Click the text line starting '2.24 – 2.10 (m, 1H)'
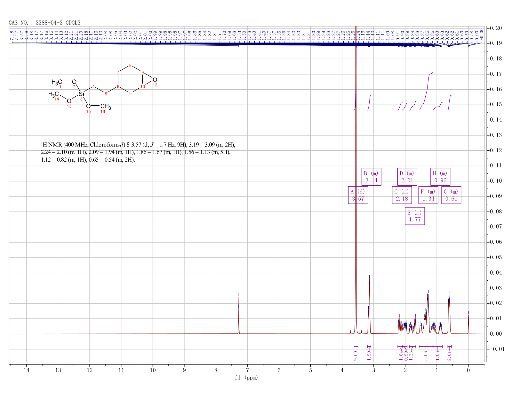 click(136, 152)
